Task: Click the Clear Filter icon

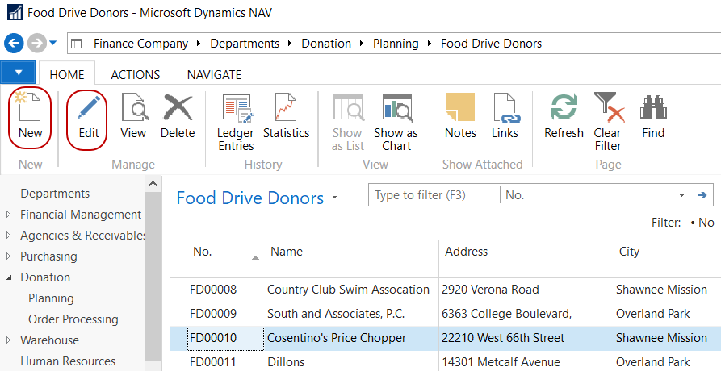Action: (x=608, y=109)
